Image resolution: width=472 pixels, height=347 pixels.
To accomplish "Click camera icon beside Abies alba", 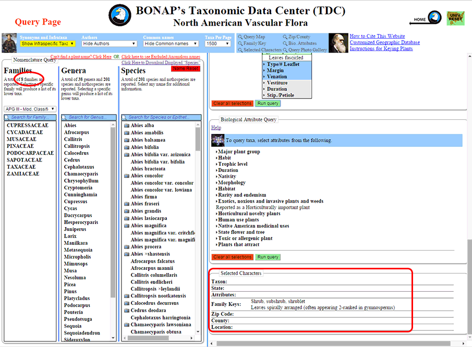I will pos(127,126).
